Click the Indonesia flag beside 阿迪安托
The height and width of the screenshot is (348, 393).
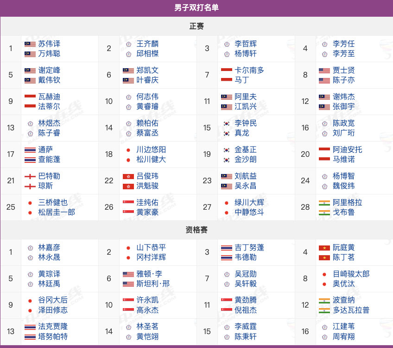click(x=324, y=149)
